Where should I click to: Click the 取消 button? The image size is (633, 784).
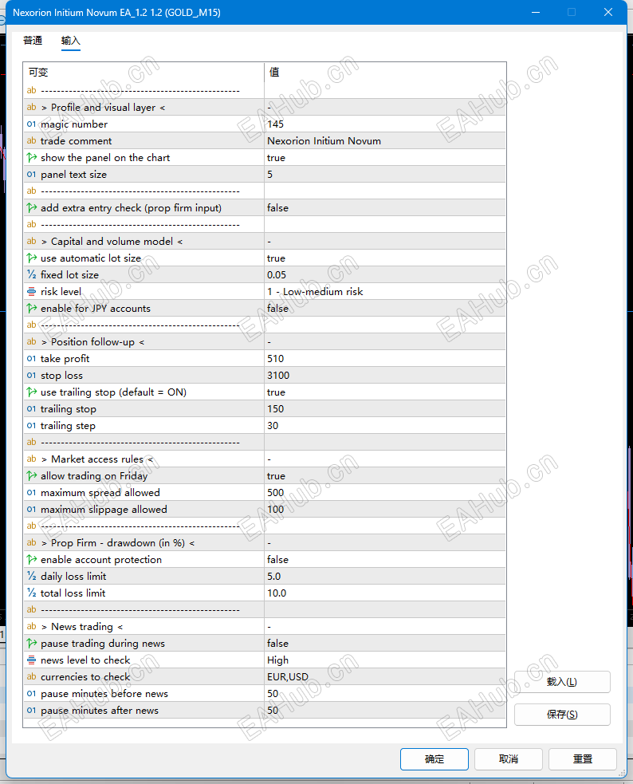(508, 759)
